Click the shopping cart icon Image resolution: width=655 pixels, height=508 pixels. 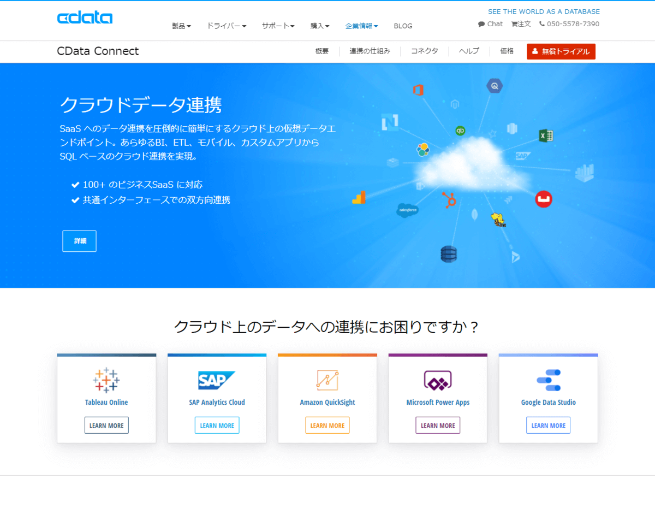click(x=514, y=24)
